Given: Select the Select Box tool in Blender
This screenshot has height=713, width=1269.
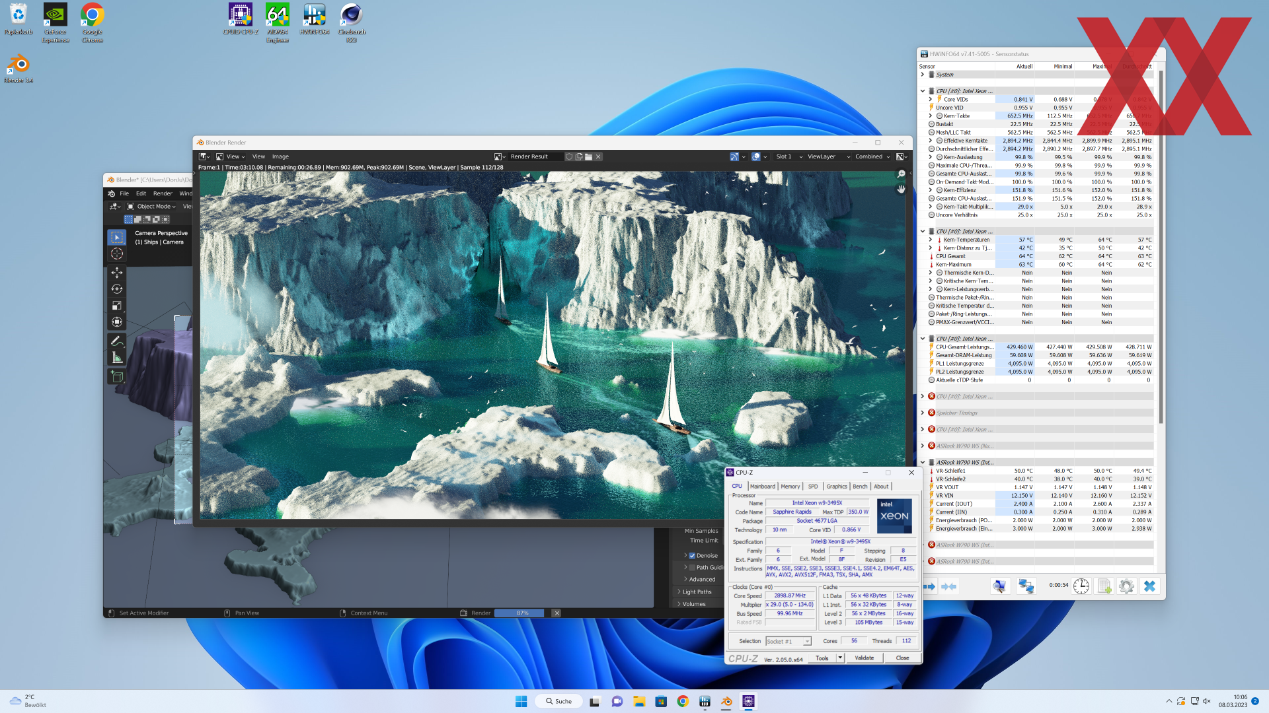Looking at the screenshot, I should [x=117, y=237].
